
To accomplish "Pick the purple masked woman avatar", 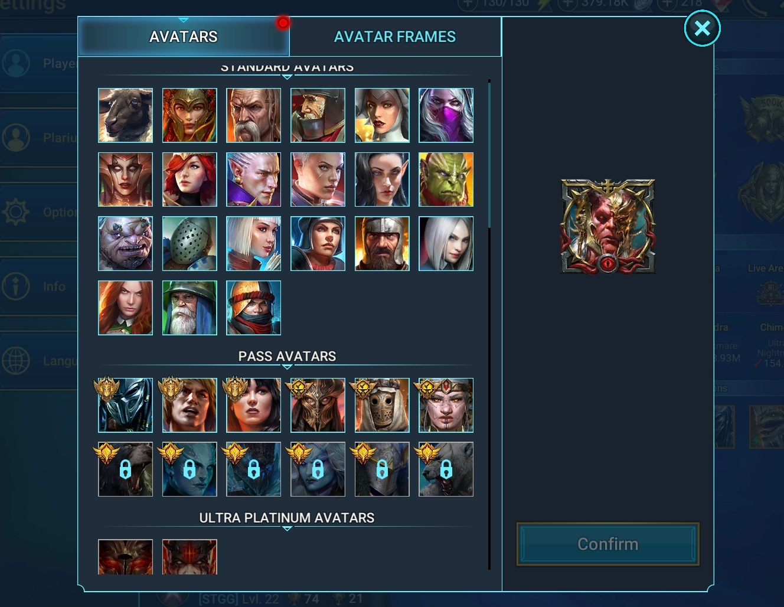I will coord(446,115).
